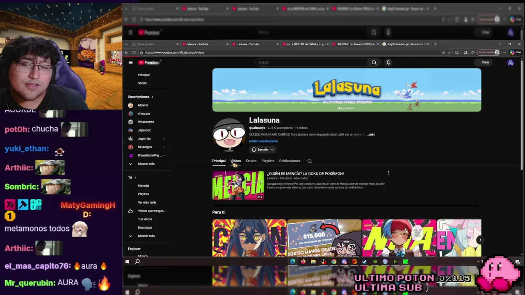Open the Suscrito notification dropdown
This screenshot has height=295, width=525.
[262, 150]
